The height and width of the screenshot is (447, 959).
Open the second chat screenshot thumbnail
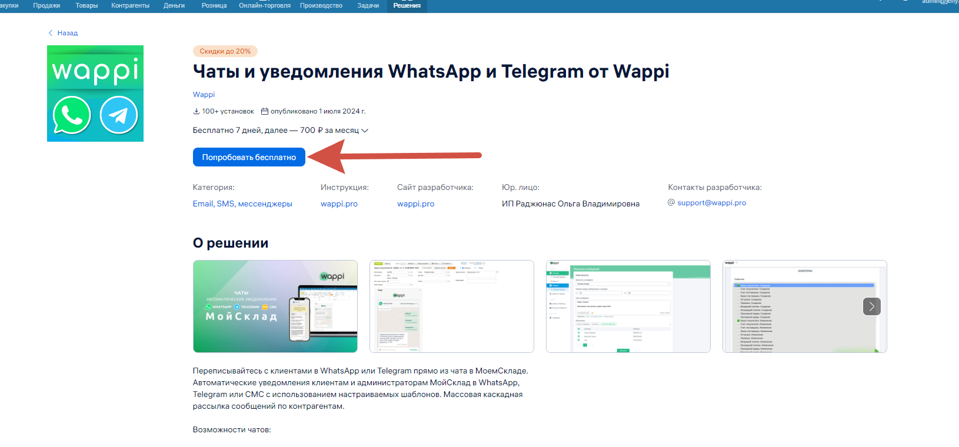click(451, 306)
